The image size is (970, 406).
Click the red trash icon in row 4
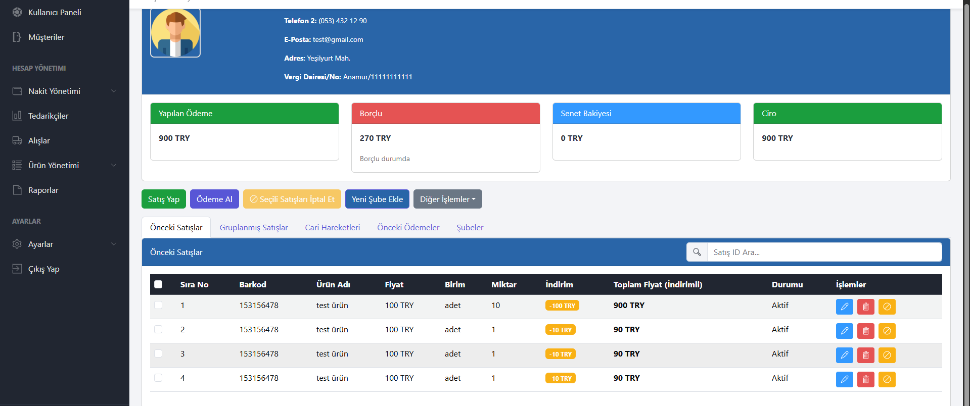865,379
